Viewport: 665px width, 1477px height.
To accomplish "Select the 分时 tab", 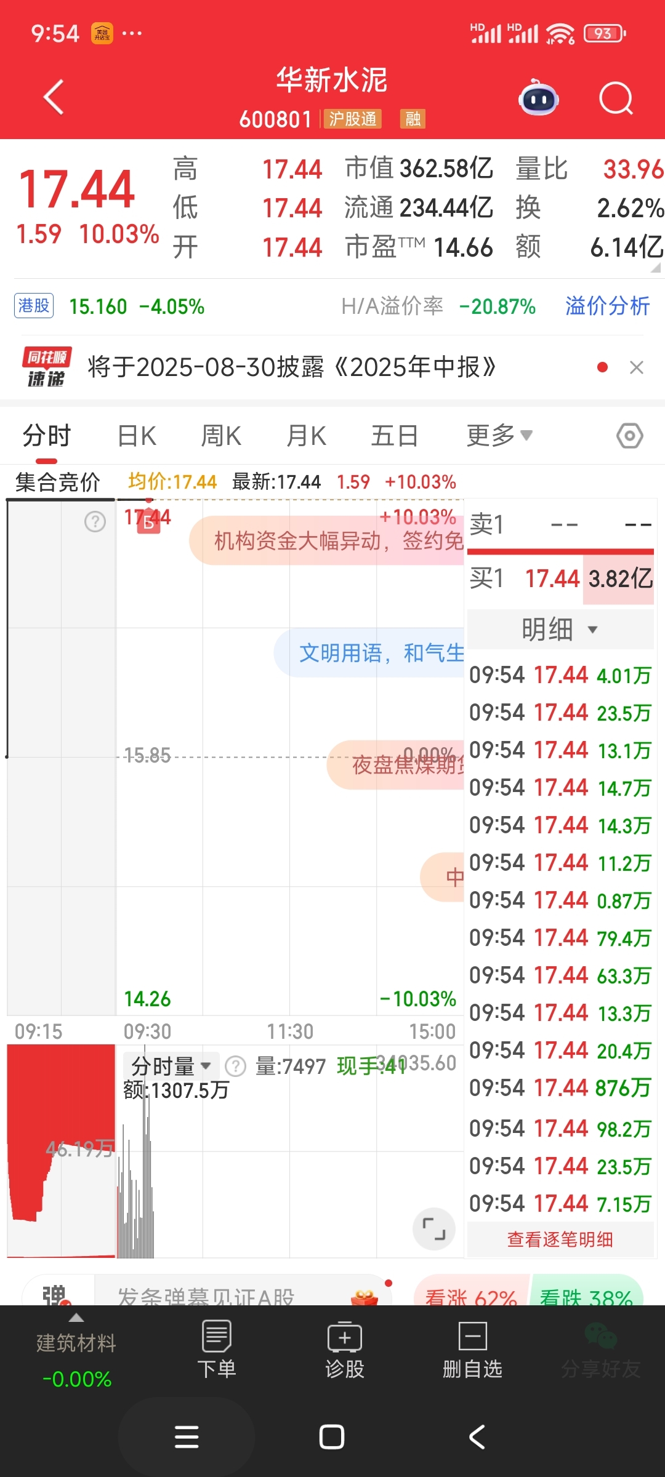I will click(47, 436).
